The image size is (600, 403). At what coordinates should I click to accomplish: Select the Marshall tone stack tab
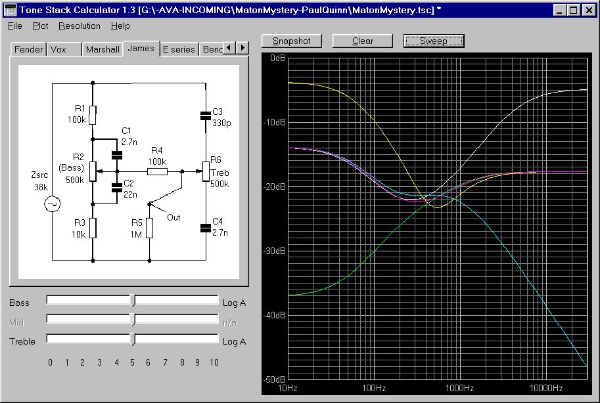[x=103, y=49]
